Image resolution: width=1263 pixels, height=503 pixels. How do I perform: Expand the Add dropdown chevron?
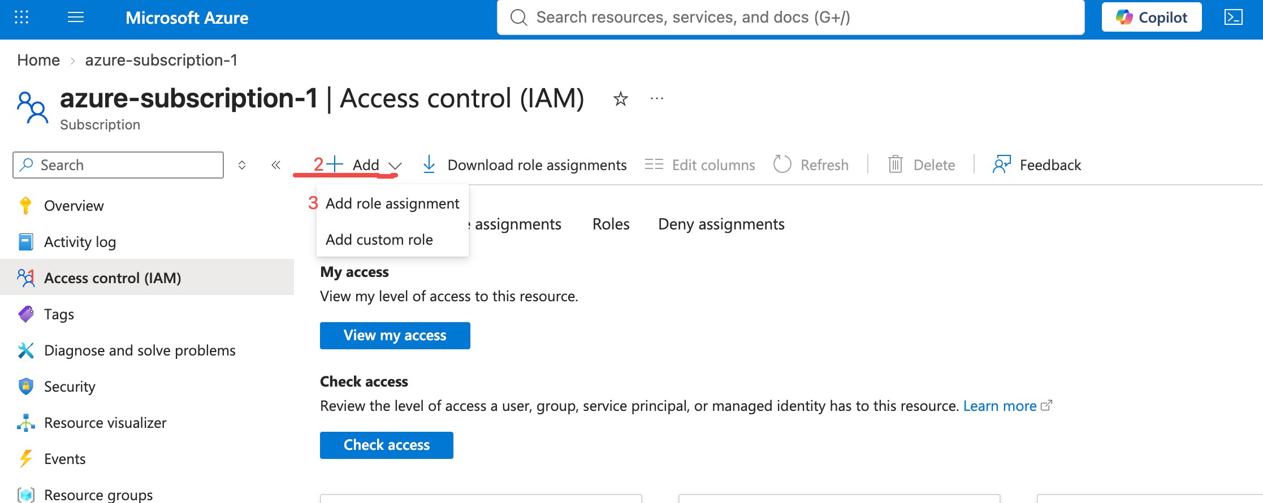point(395,166)
